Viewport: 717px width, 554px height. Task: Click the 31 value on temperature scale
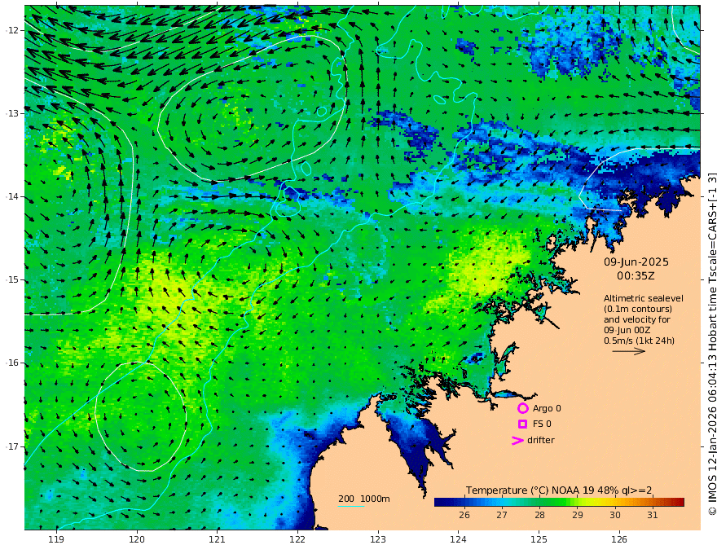653,515
